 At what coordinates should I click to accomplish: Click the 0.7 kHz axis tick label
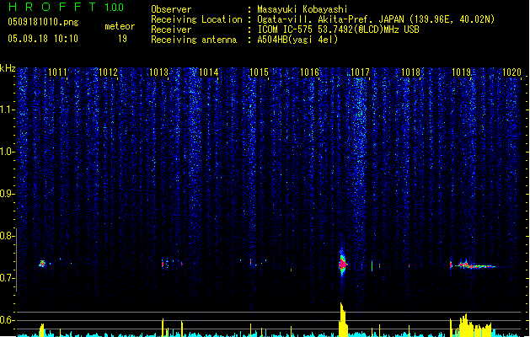(x=8, y=278)
